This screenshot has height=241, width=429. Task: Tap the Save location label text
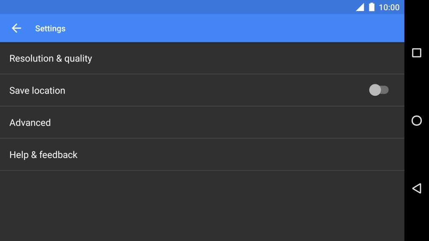[37, 90]
